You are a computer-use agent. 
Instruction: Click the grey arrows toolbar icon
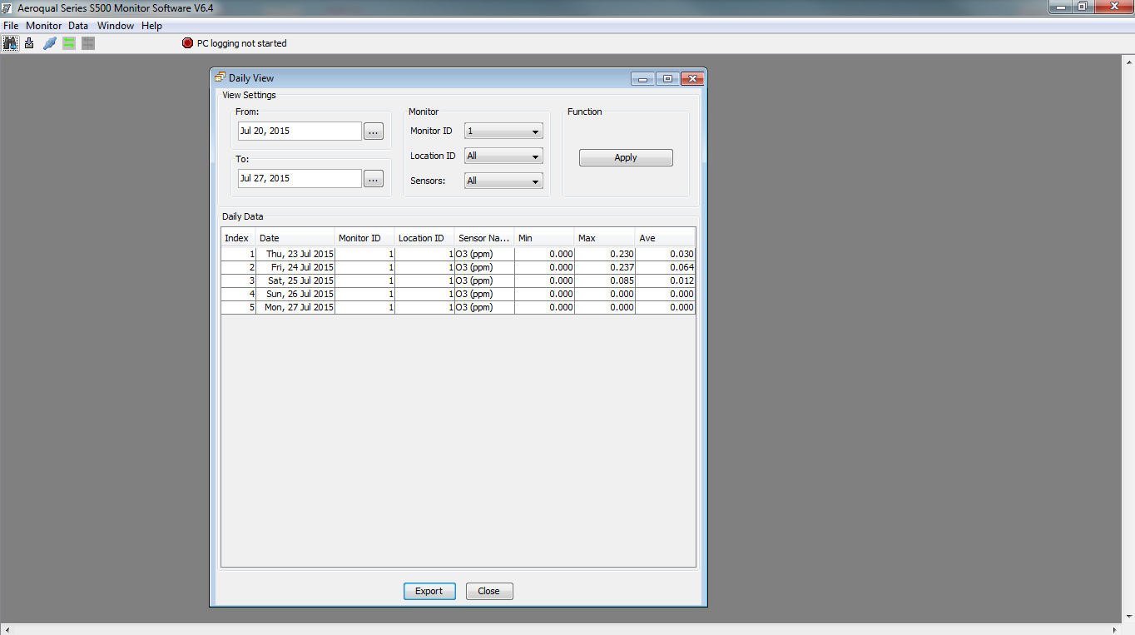pos(88,43)
